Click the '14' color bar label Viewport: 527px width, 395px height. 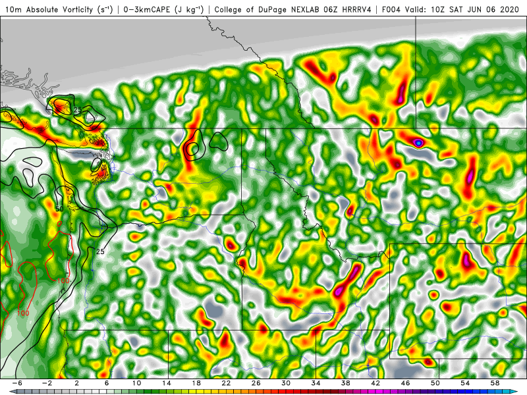(x=167, y=383)
